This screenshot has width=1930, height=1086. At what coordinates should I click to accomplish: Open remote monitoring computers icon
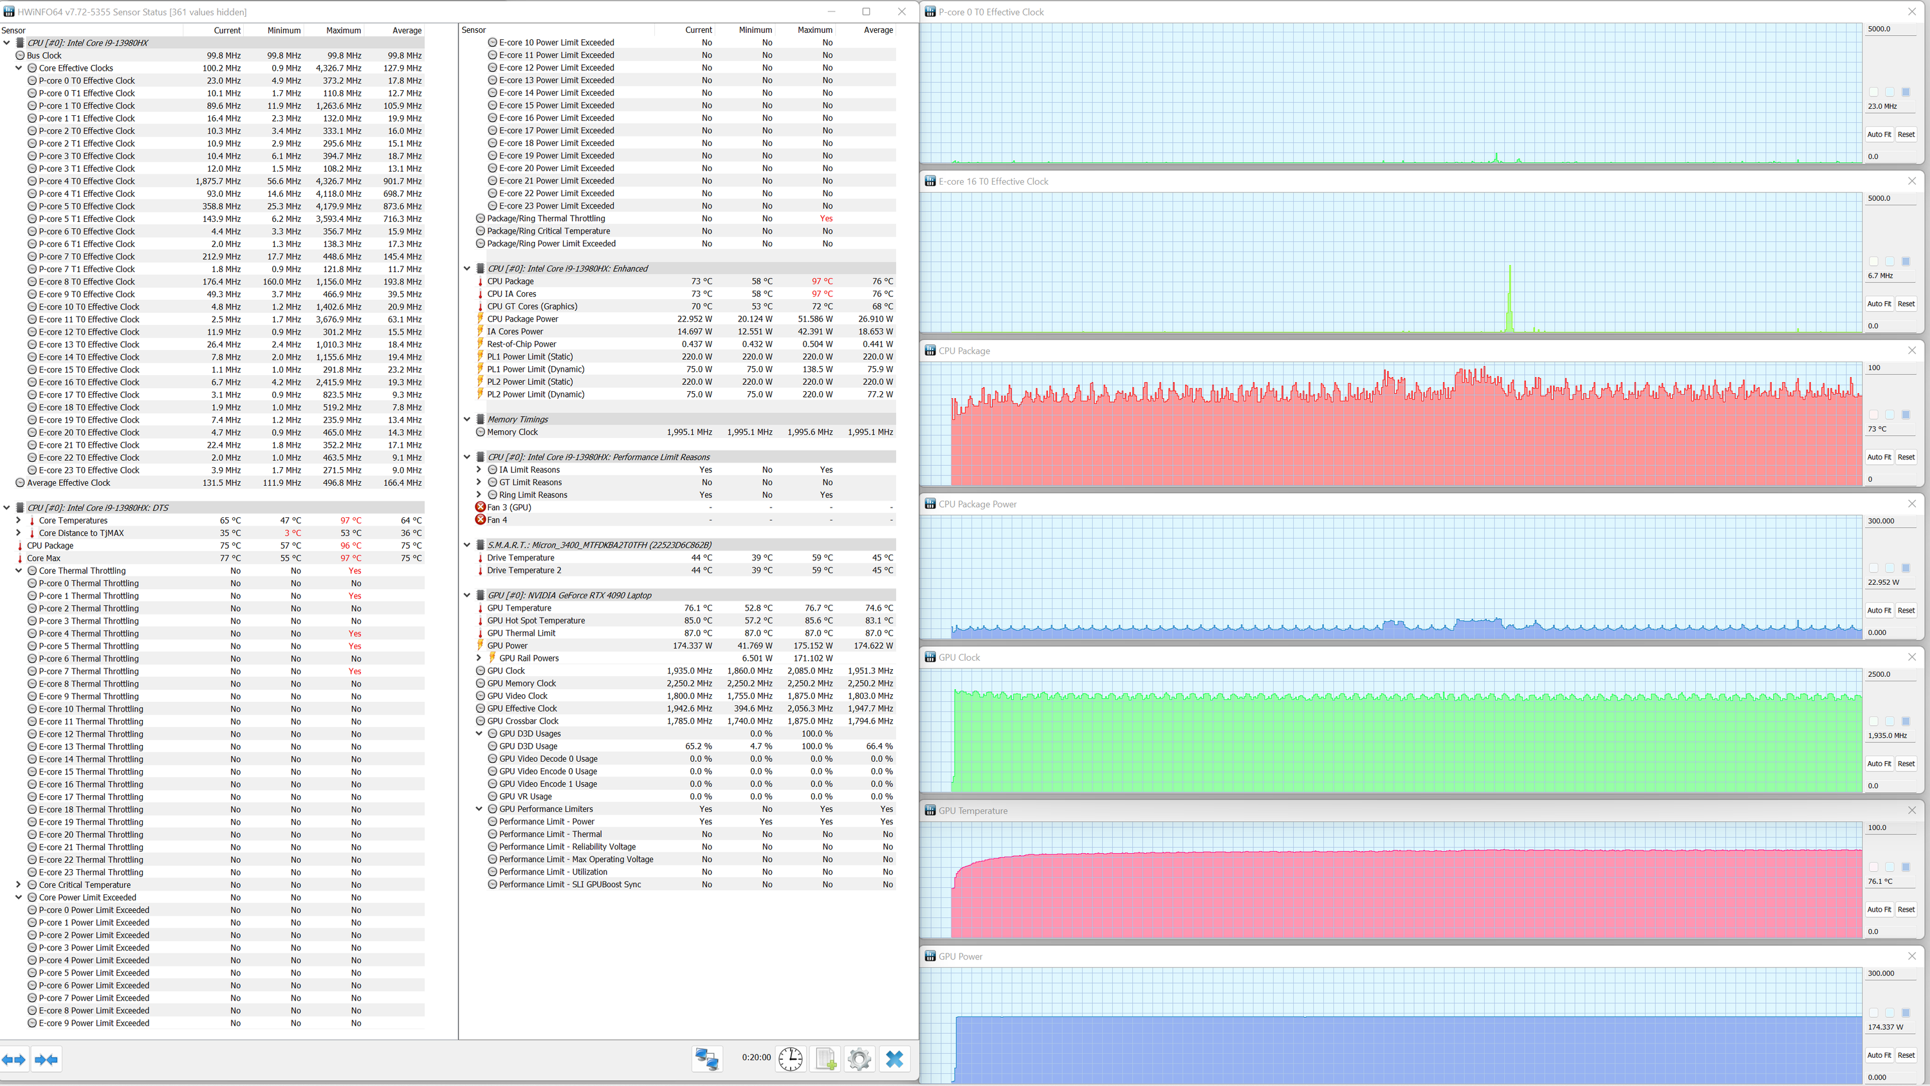click(706, 1058)
